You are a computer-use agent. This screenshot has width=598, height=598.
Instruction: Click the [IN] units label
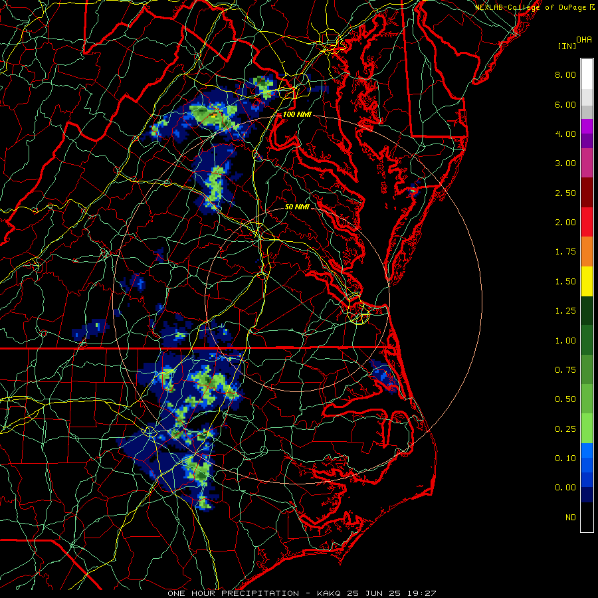[x=567, y=46]
